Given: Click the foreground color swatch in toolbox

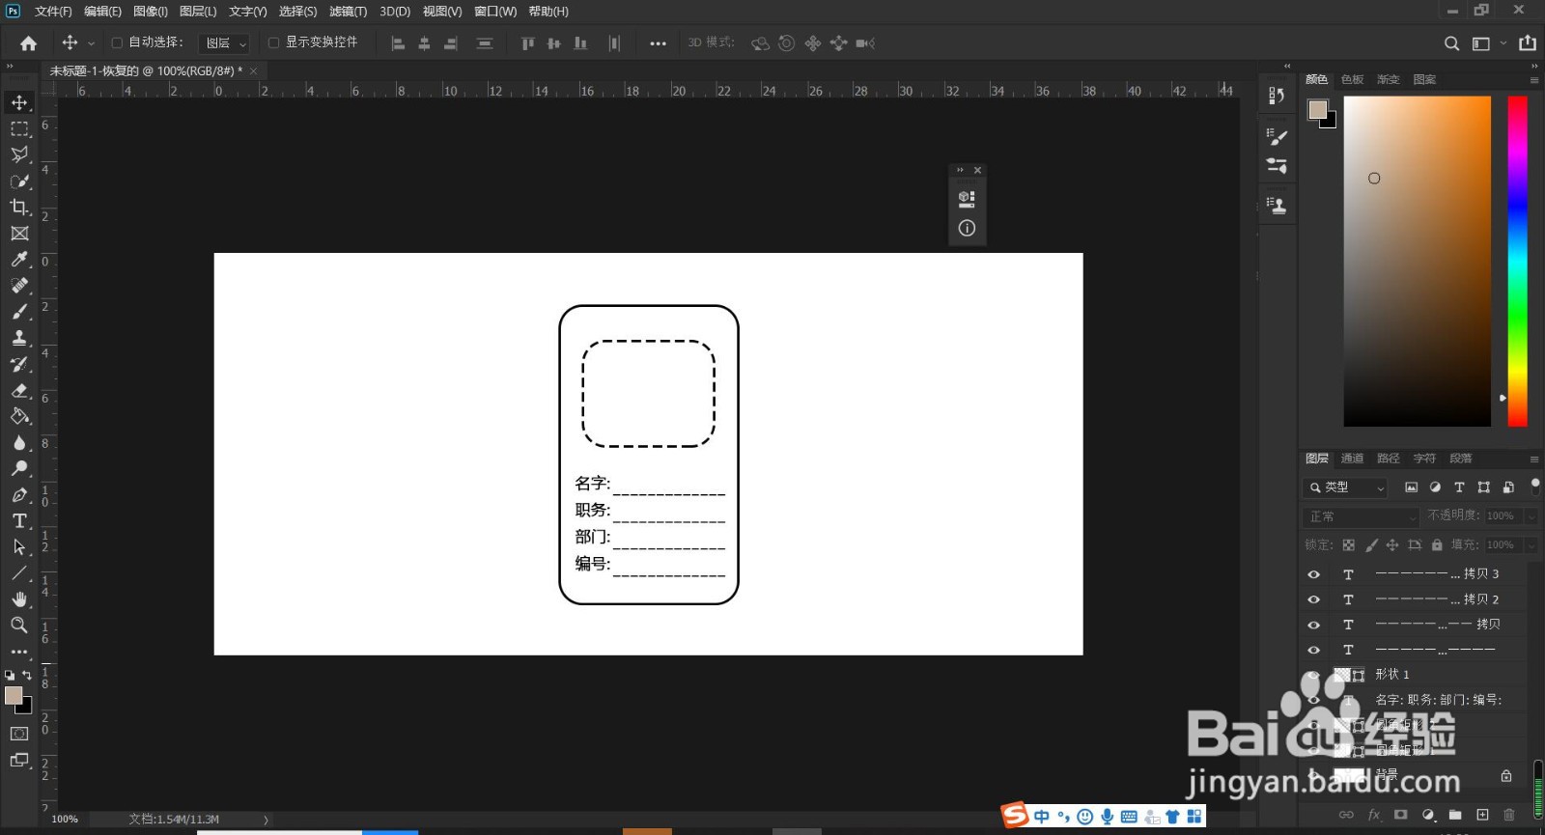Looking at the screenshot, I should [14, 696].
